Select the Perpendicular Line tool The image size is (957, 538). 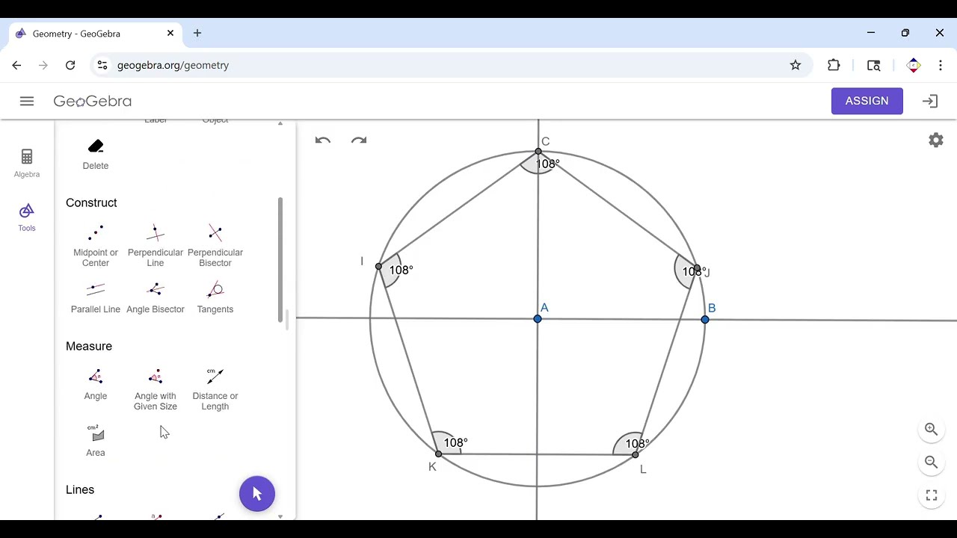[156, 246]
